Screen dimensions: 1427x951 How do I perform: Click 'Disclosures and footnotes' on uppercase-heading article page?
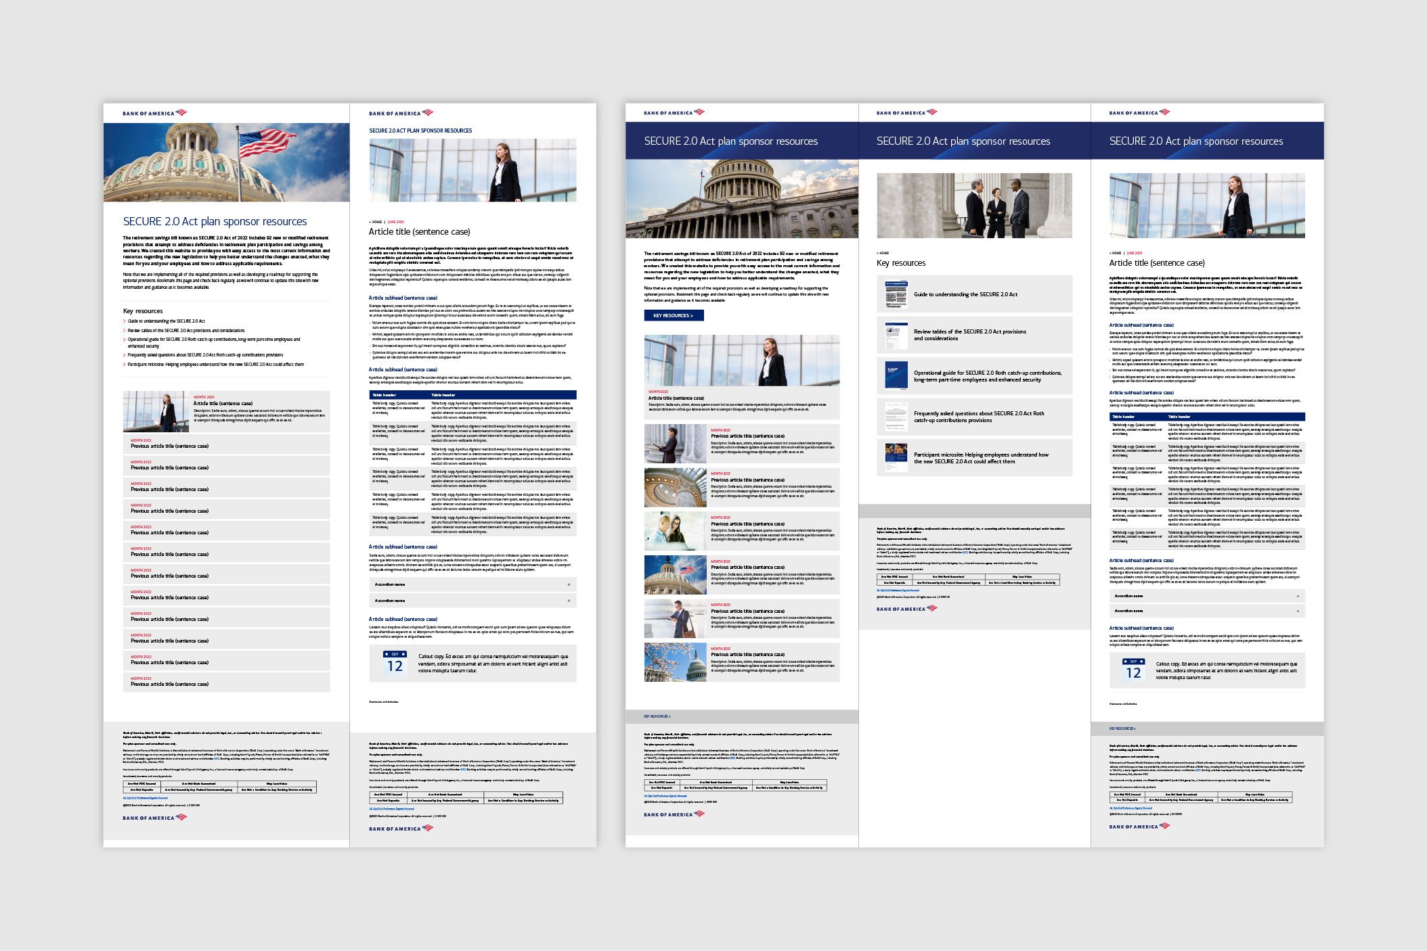click(x=384, y=702)
